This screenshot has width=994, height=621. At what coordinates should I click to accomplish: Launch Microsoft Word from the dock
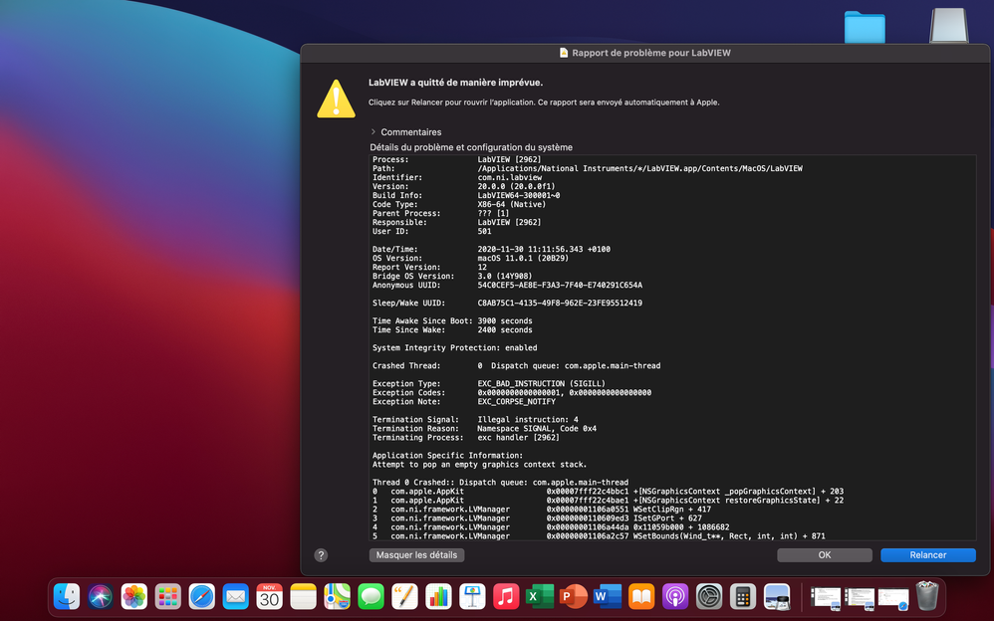[x=608, y=596]
